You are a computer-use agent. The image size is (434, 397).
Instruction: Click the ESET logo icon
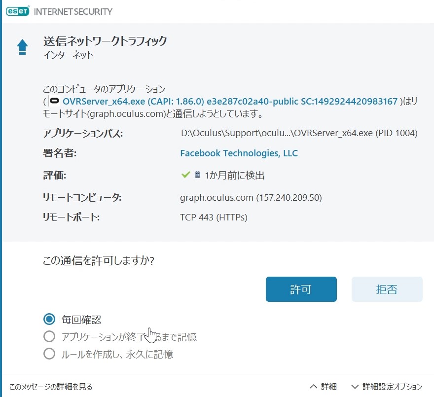pyautogui.click(x=17, y=11)
